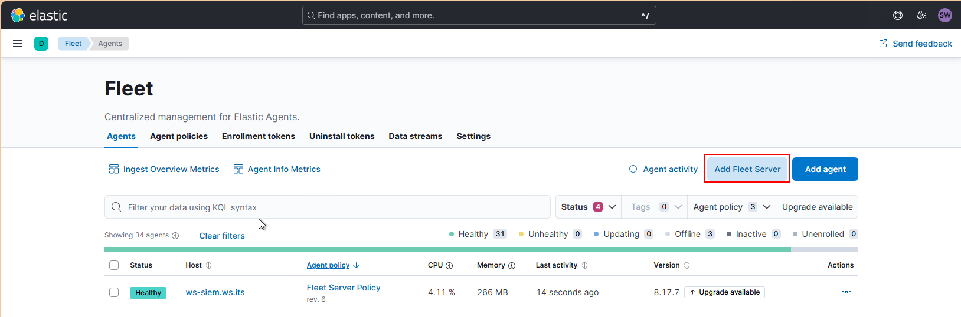The width and height of the screenshot is (961, 317).
Task: Click the Updating 0 status legend
Action: click(623, 234)
